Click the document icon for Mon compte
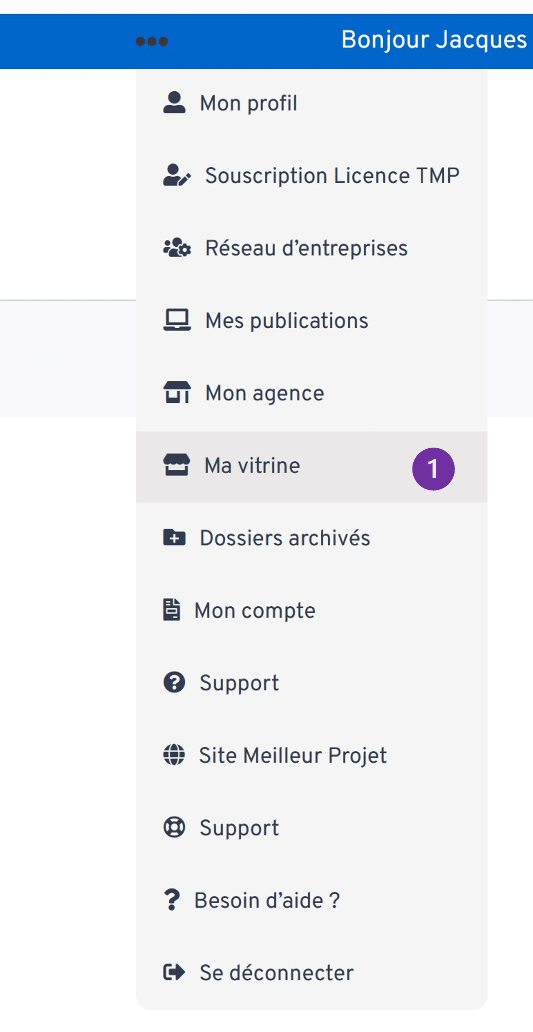Image resolution: width=533 pixels, height=1032 pixels. [x=173, y=611]
